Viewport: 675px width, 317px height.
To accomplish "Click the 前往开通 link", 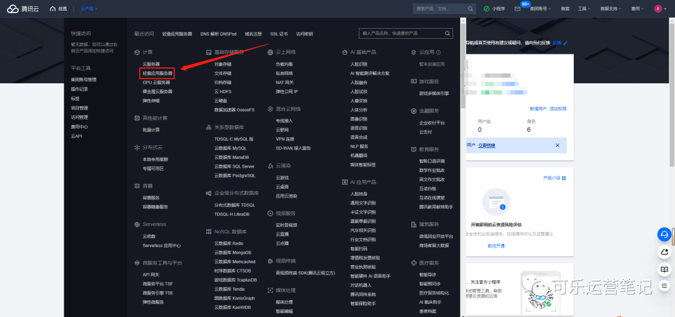I will (496, 246).
